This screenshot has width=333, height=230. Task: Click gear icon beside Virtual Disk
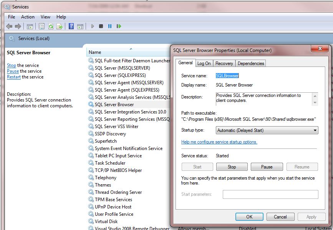91,221
